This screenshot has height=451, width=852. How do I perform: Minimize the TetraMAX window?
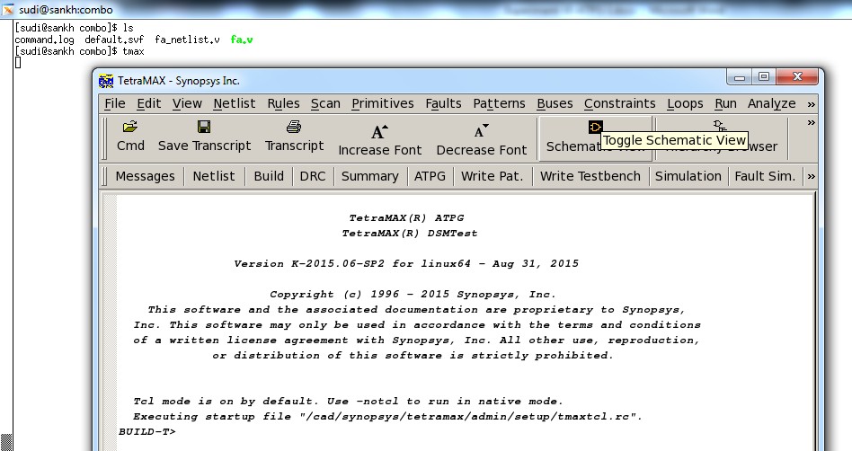click(x=739, y=76)
